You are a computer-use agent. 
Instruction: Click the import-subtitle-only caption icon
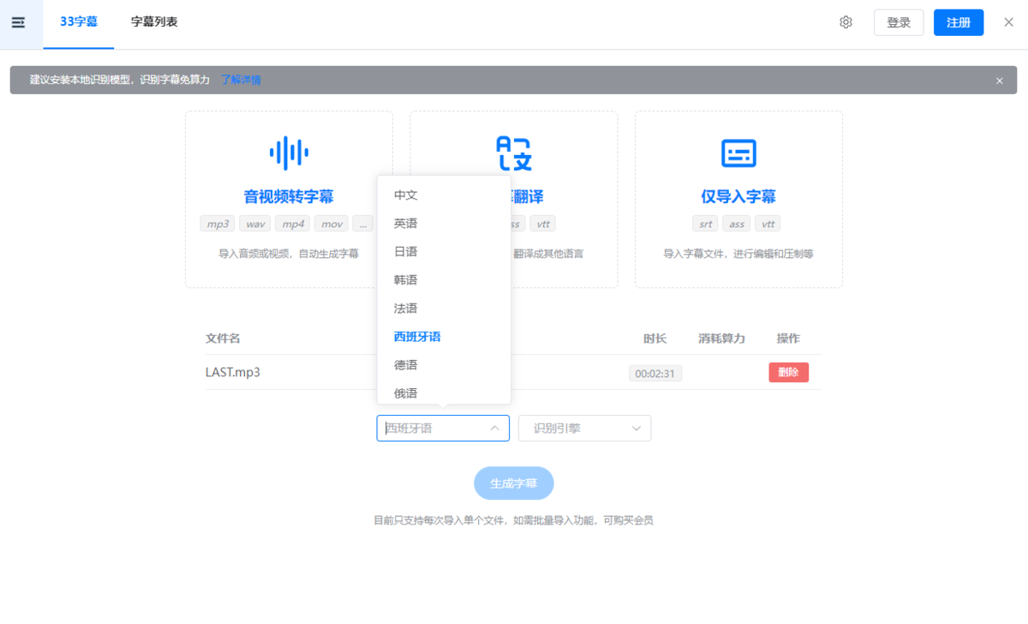tap(738, 153)
